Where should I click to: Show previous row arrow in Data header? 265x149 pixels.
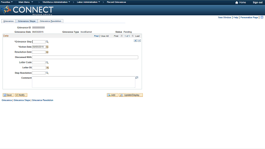tap(121, 36)
